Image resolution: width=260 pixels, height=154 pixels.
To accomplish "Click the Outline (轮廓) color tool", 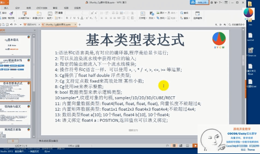I will [172, 18].
